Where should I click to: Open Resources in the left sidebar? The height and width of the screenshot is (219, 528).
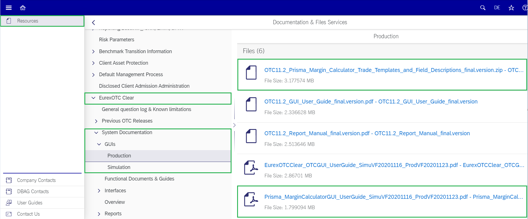click(x=28, y=21)
